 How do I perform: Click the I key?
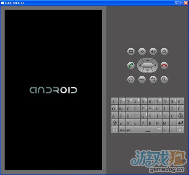166,108
